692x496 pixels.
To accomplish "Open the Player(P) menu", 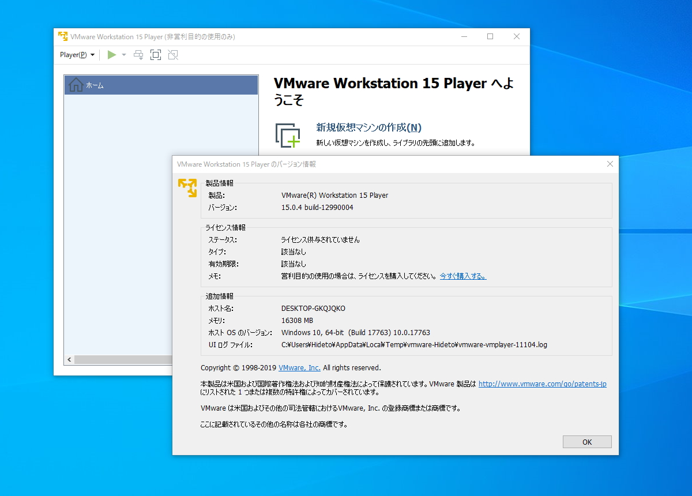I will 72,55.
